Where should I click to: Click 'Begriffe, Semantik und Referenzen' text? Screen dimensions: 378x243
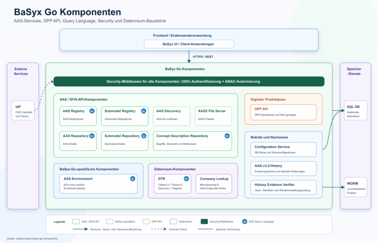tap(177, 144)
